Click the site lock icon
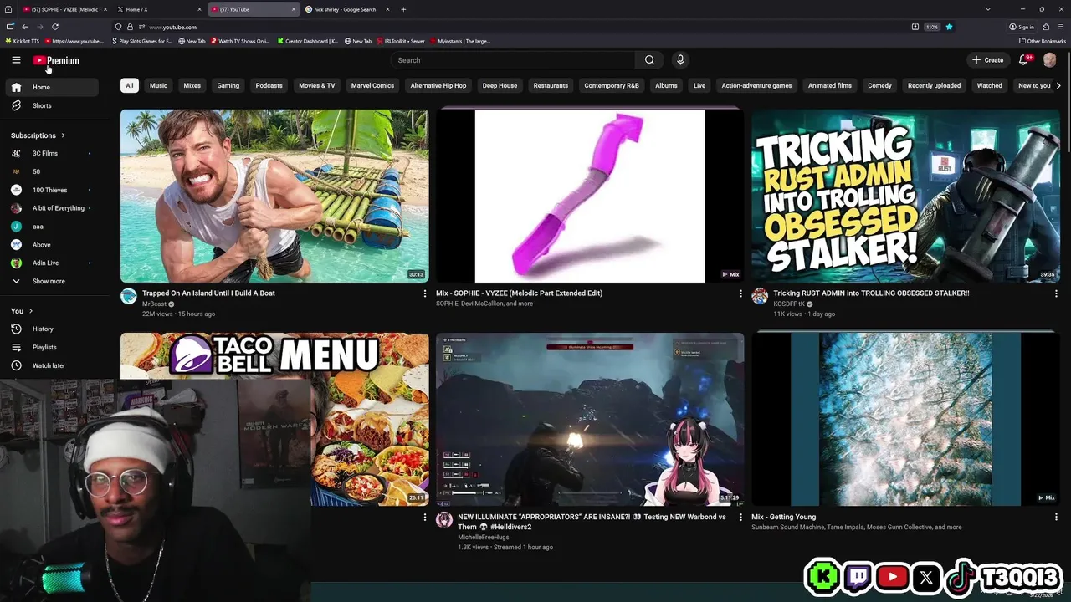Image resolution: width=1071 pixels, height=602 pixels. tap(128, 27)
